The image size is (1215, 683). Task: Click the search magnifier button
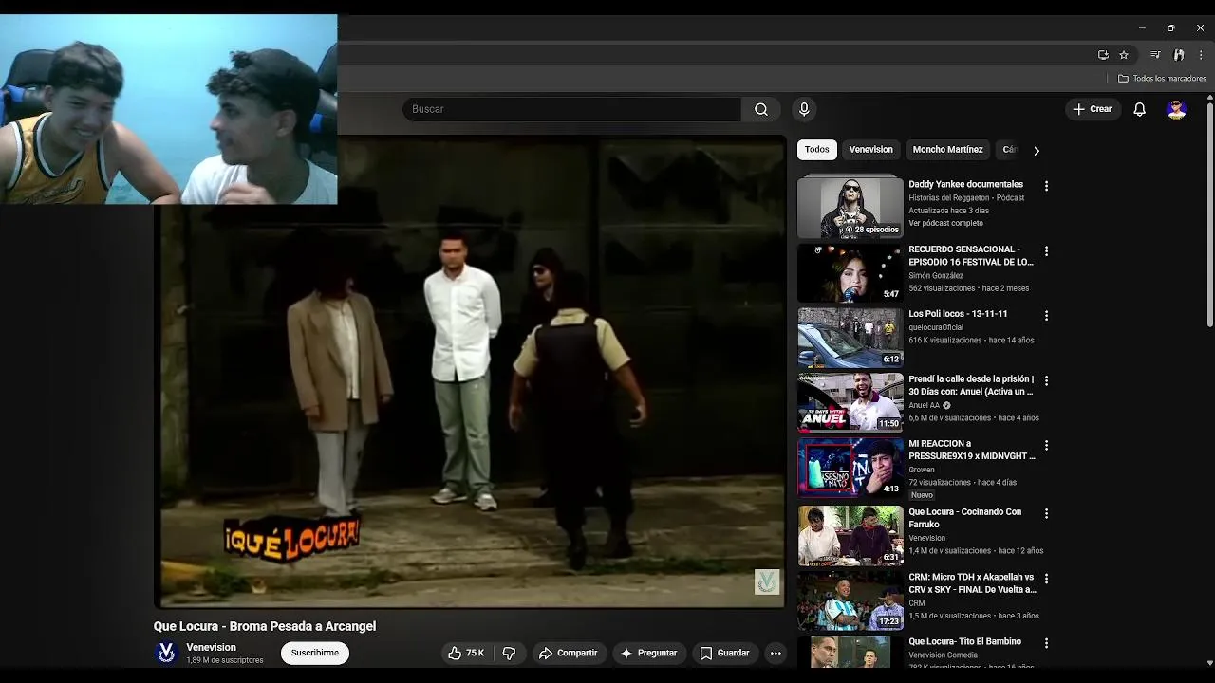point(760,109)
